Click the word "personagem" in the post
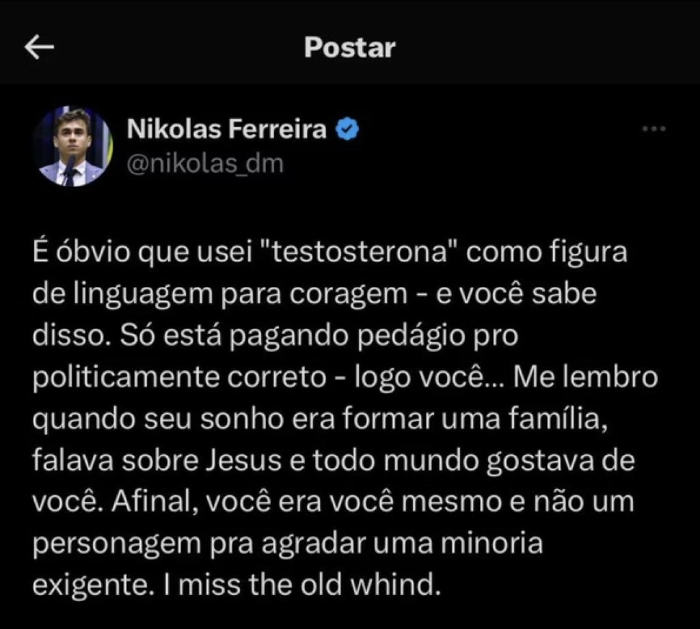Screen dimensions: 700x629 112,544
